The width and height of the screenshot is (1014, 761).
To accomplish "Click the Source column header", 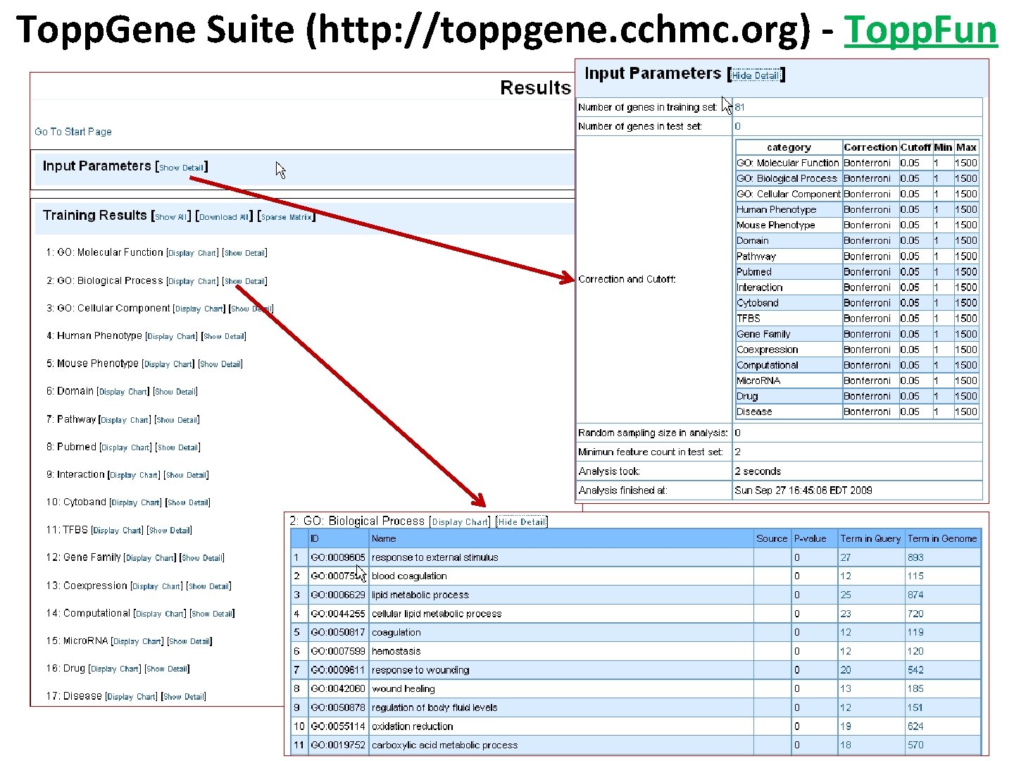I will [x=772, y=539].
